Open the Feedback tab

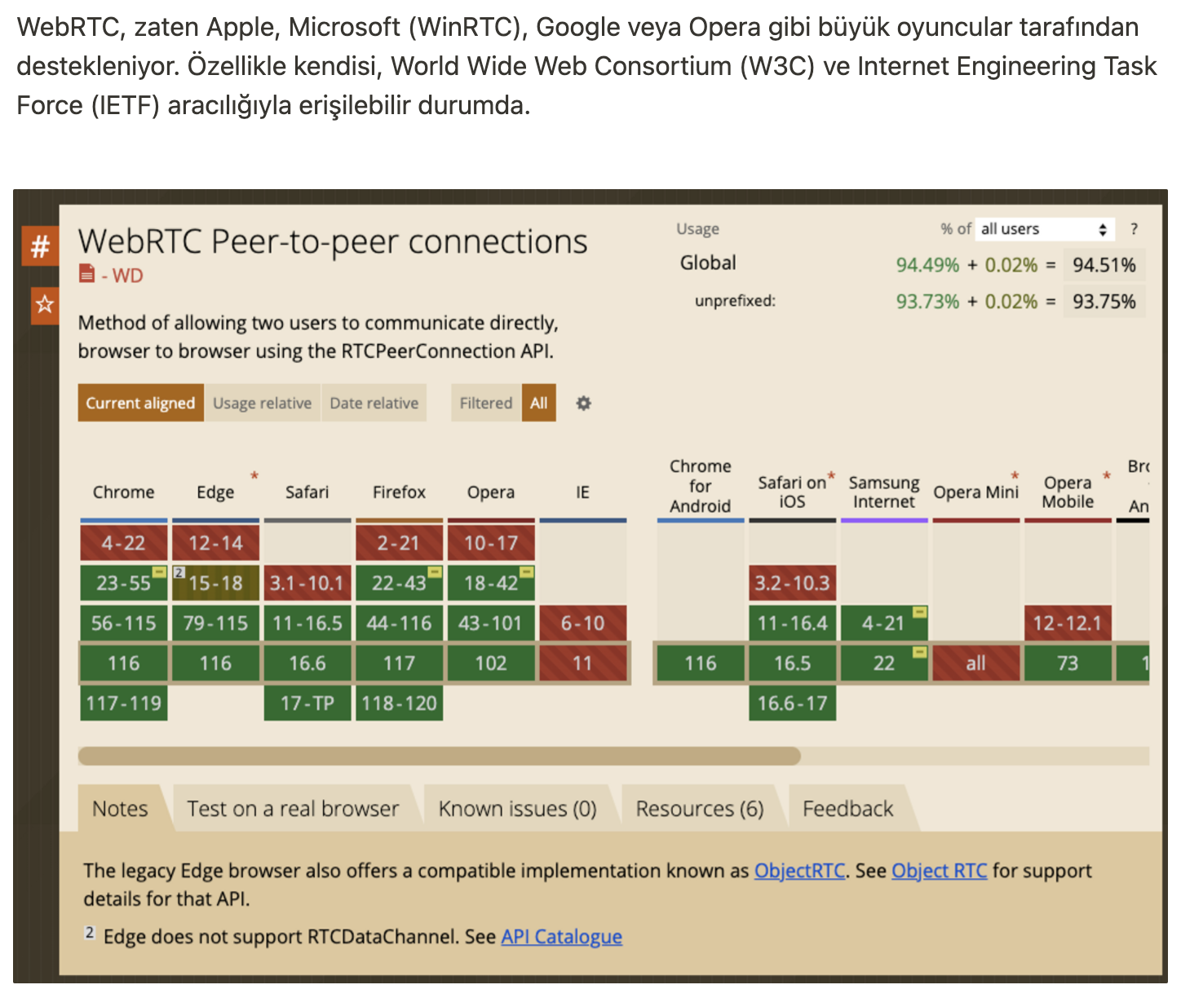[x=848, y=809]
